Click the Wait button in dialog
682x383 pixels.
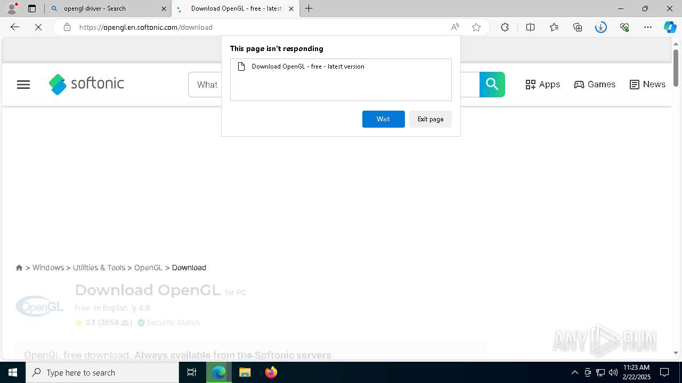click(x=383, y=119)
